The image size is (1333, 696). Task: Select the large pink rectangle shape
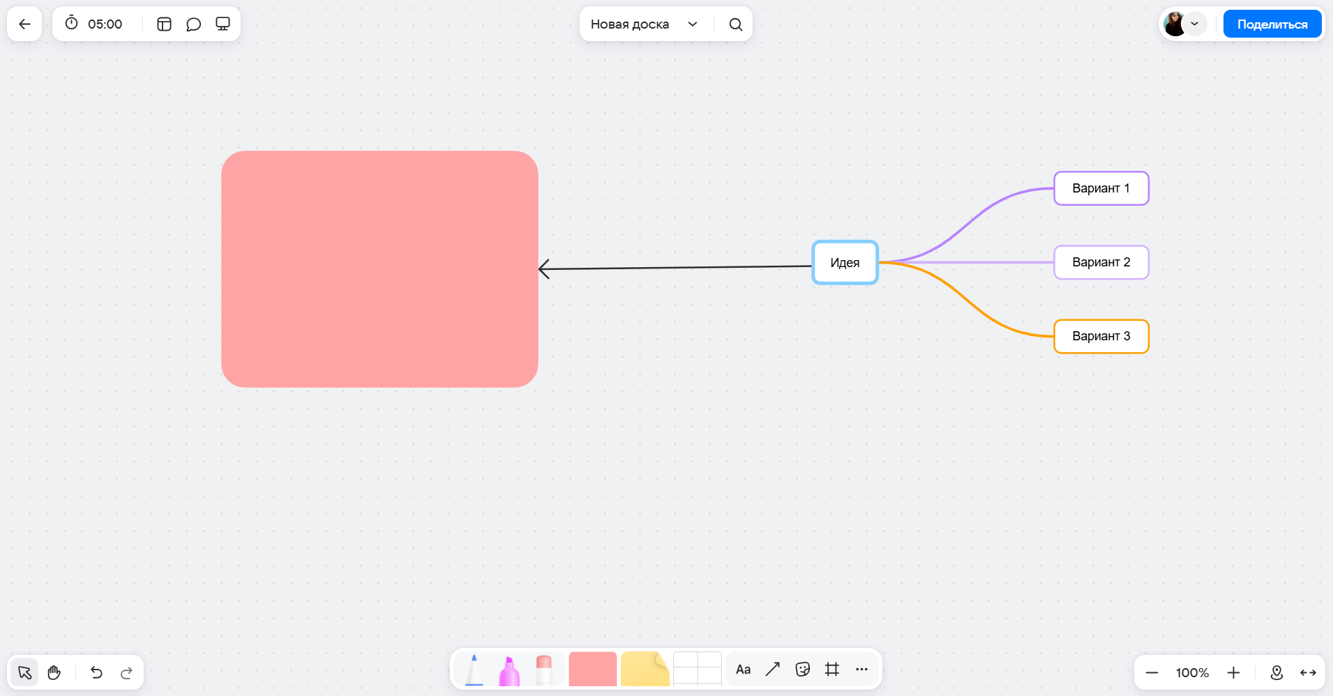click(x=379, y=269)
